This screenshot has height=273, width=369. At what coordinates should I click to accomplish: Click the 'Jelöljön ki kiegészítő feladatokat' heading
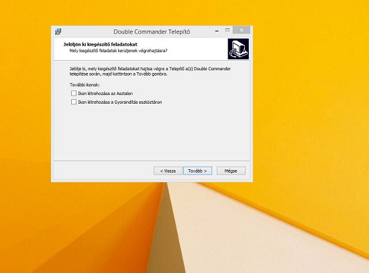click(100, 44)
